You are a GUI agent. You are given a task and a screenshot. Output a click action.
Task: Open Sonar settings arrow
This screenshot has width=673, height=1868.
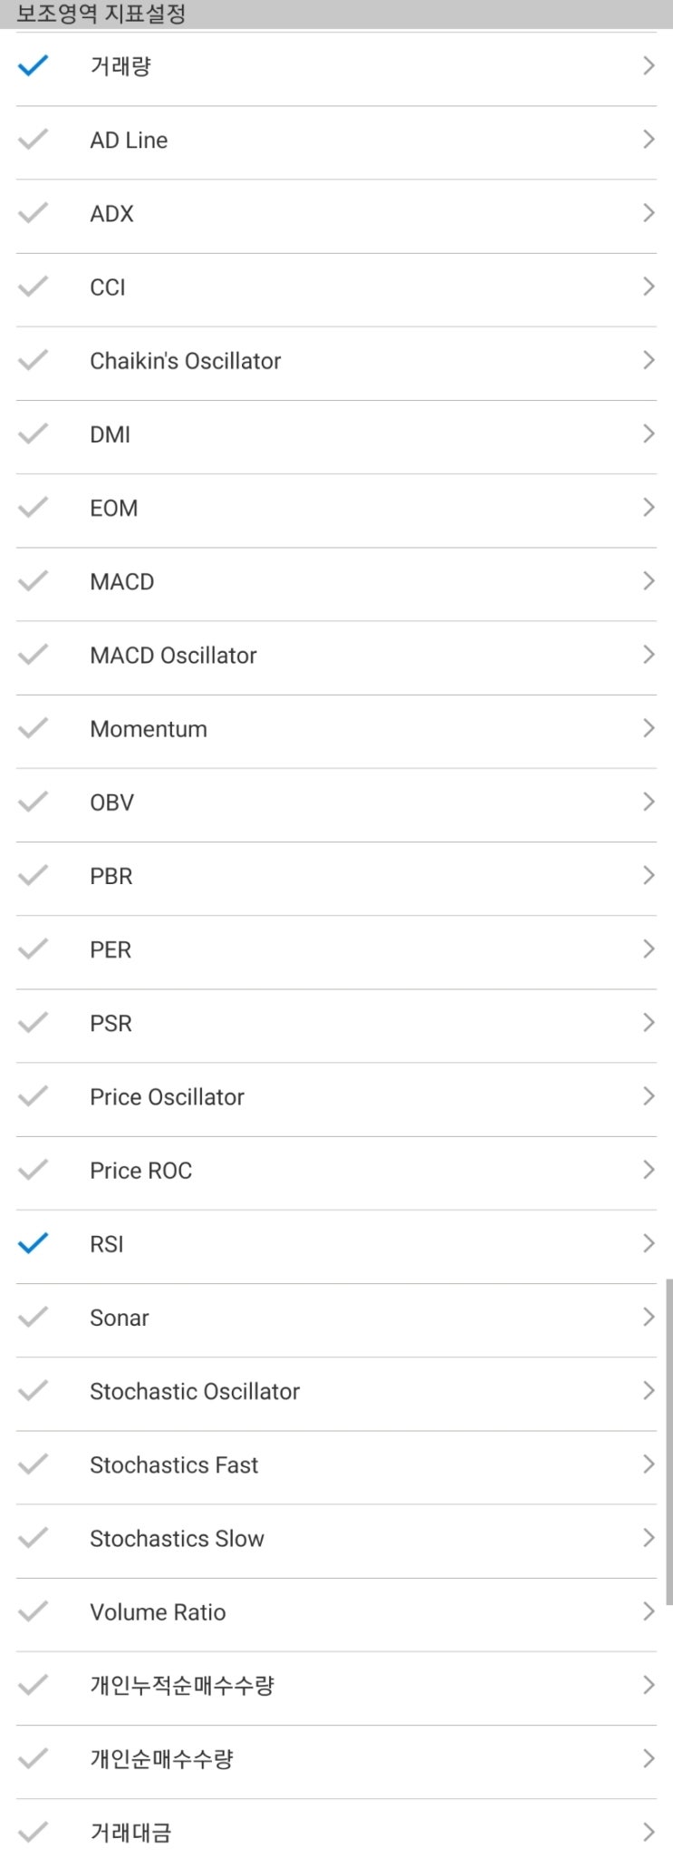(x=648, y=1317)
